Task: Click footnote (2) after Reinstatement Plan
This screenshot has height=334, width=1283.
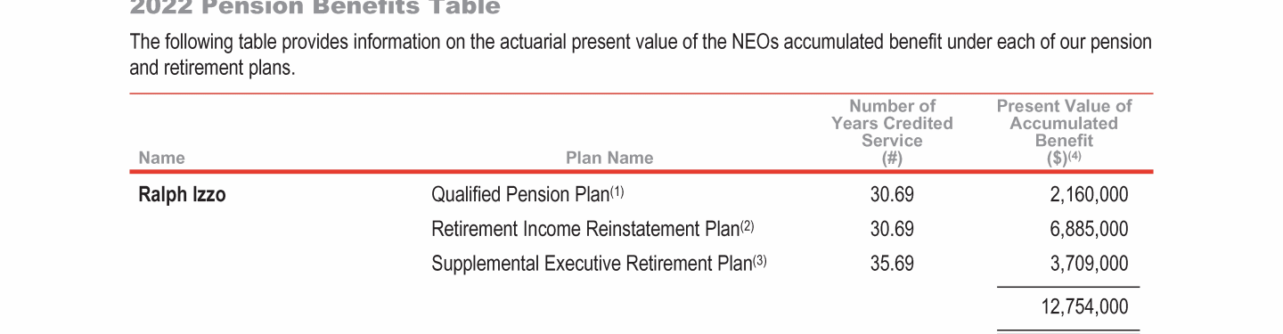Action: tap(747, 226)
